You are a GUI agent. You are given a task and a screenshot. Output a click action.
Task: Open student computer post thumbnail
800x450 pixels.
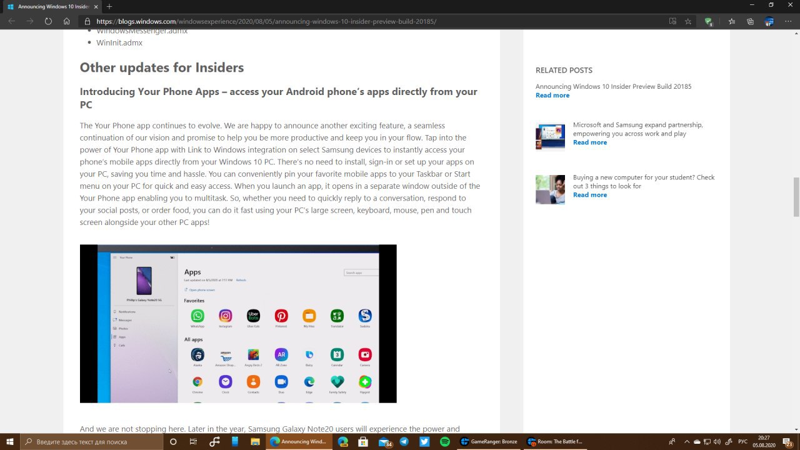[550, 189]
